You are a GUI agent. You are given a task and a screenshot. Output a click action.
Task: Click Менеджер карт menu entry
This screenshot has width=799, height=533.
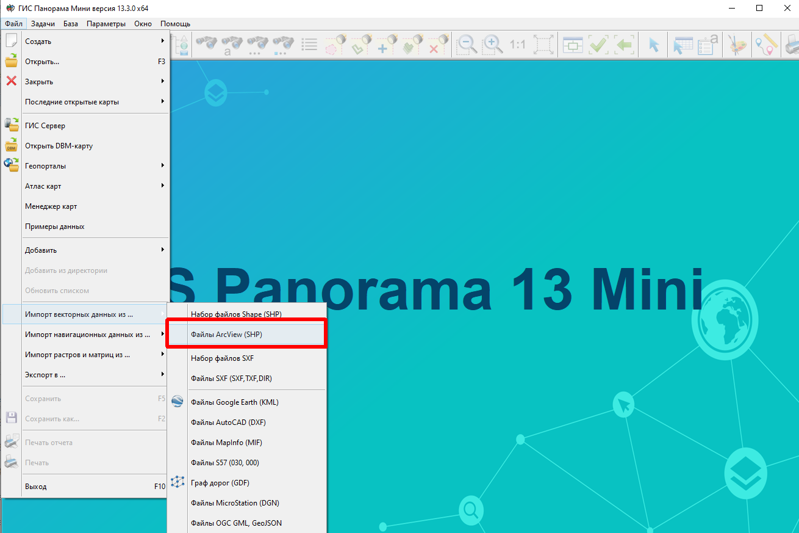85,206
